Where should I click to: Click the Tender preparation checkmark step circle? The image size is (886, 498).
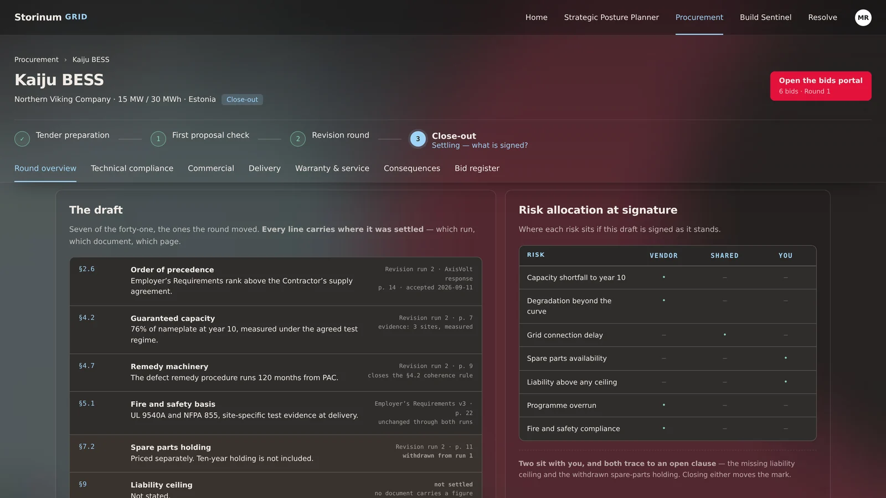pos(22,139)
